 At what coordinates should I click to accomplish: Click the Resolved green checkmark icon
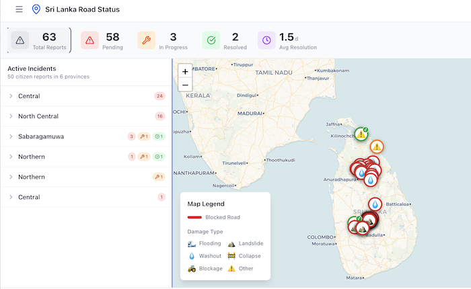pos(211,40)
